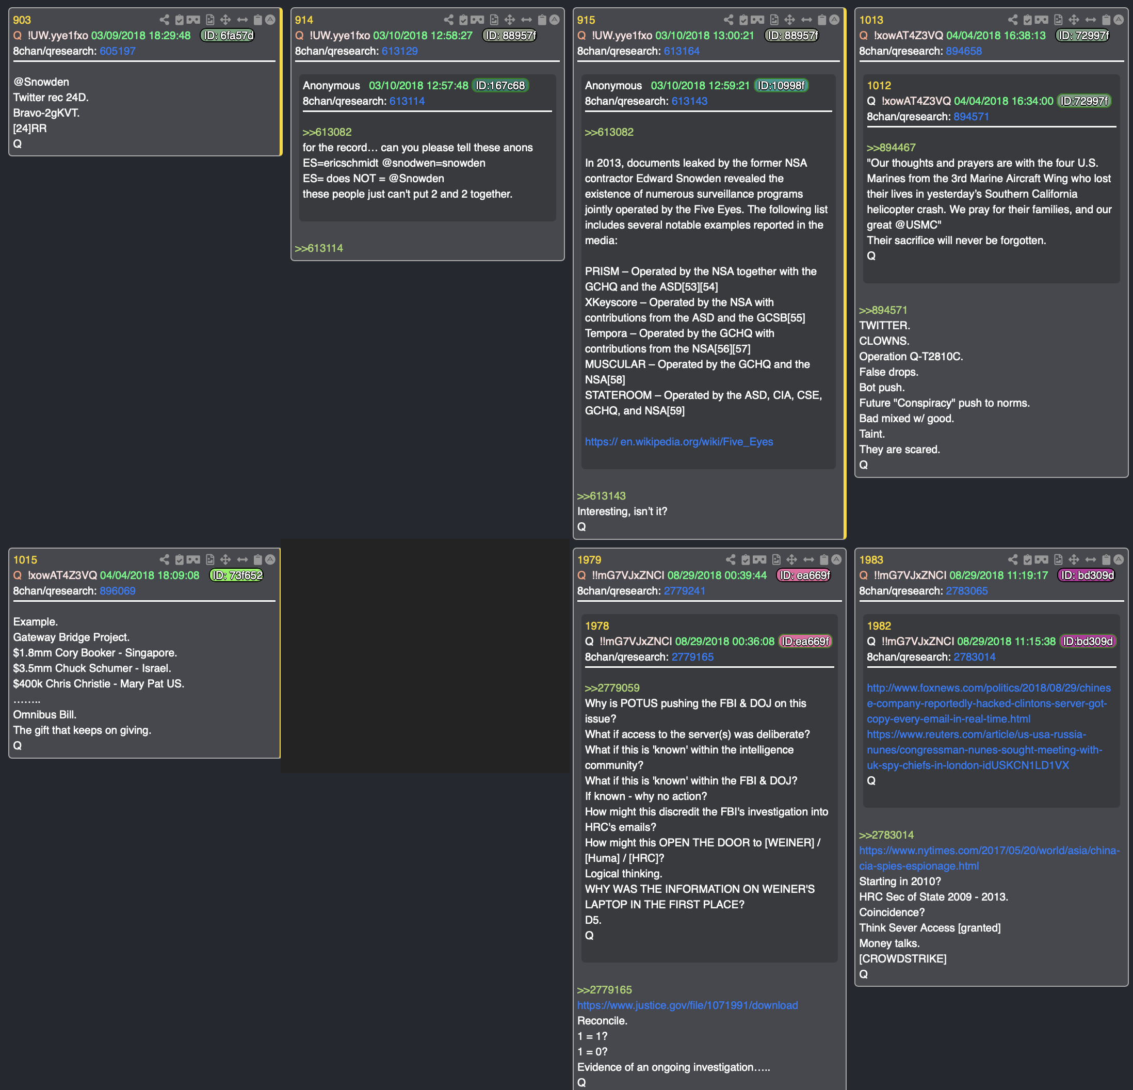
Task: Click post number 1012 in the quoted box
Action: [879, 86]
